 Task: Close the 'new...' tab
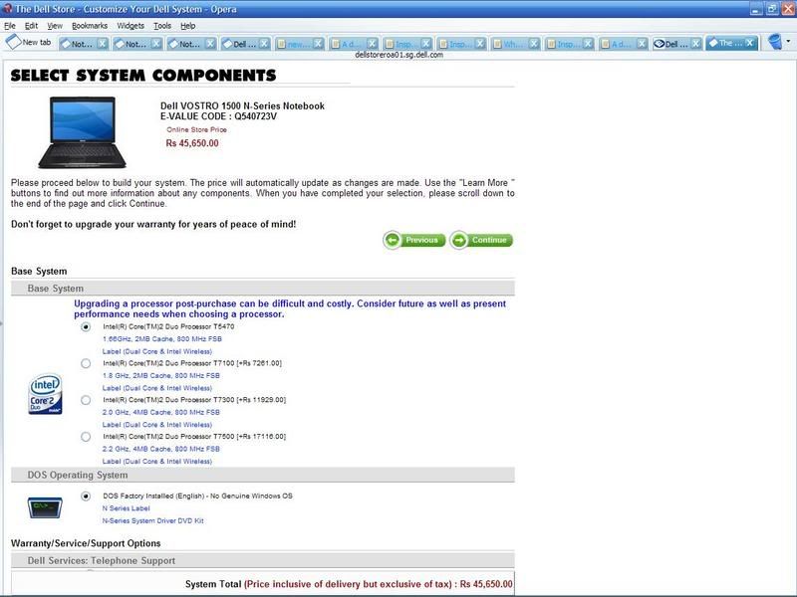[318, 44]
